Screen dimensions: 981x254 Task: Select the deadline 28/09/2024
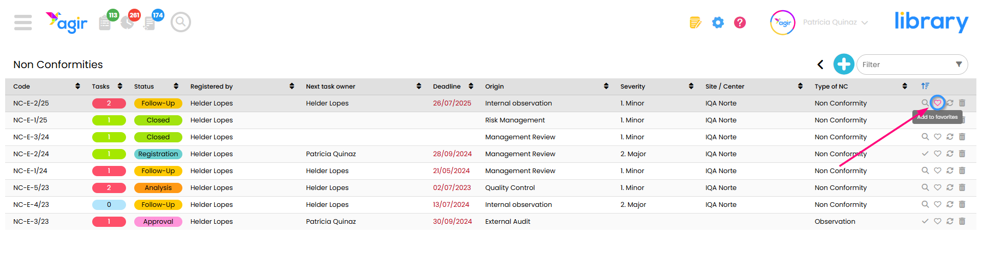(x=452, y=154)
